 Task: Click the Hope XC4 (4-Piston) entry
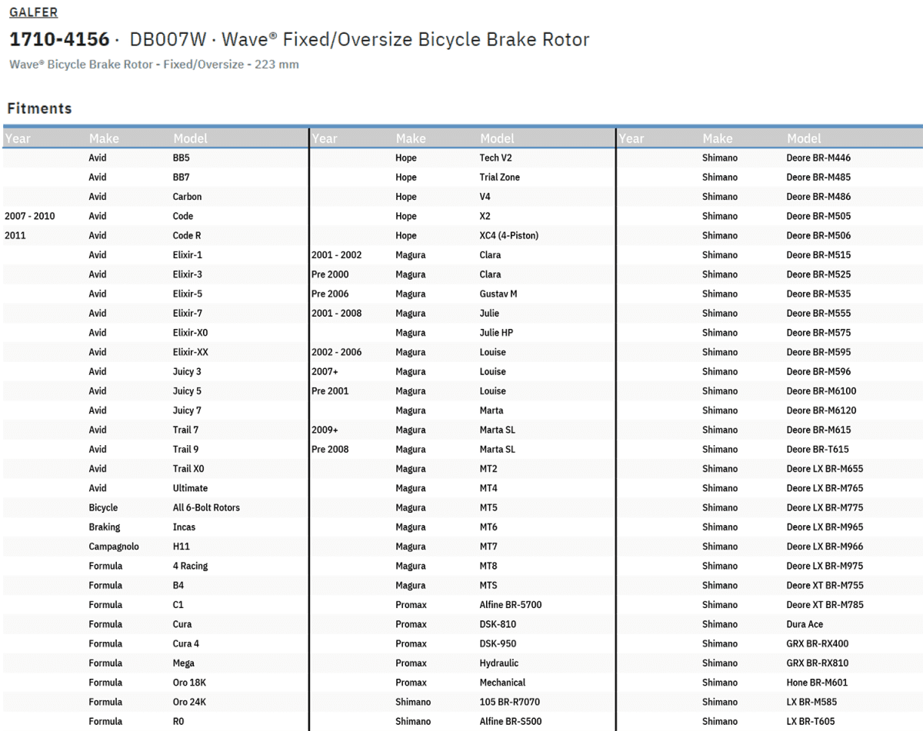click(508, 235)
